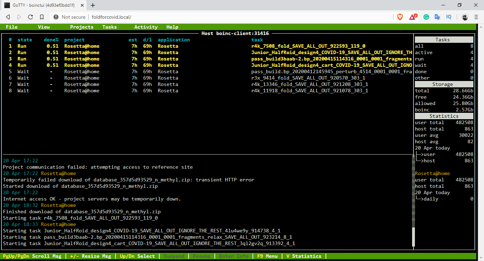Click the 'Started download of database' log line
The width and height of the screenshot is (484, 261).
point(80,186)
